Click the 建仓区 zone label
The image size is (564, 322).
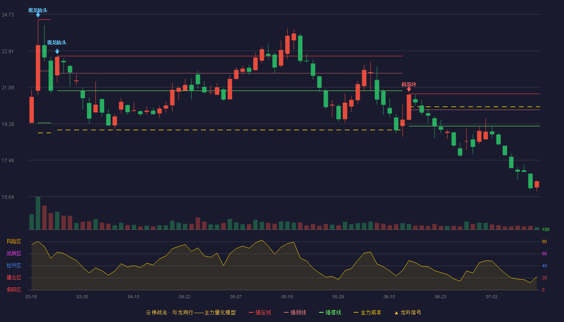14,278
